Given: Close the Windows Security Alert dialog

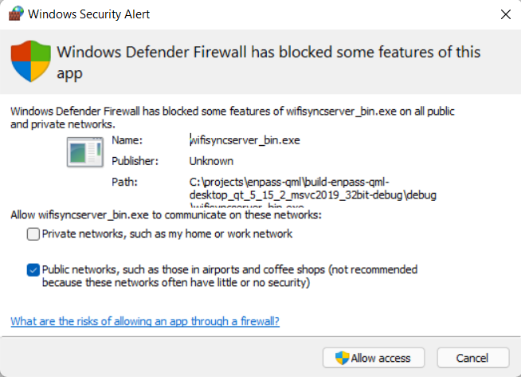Looking at the screenshot, I should coord(505,14).
